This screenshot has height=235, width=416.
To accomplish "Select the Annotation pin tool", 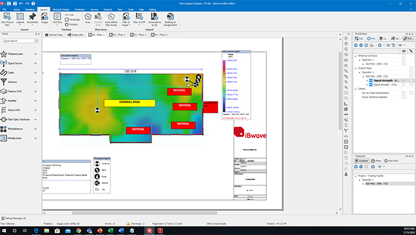I will 32,17.
